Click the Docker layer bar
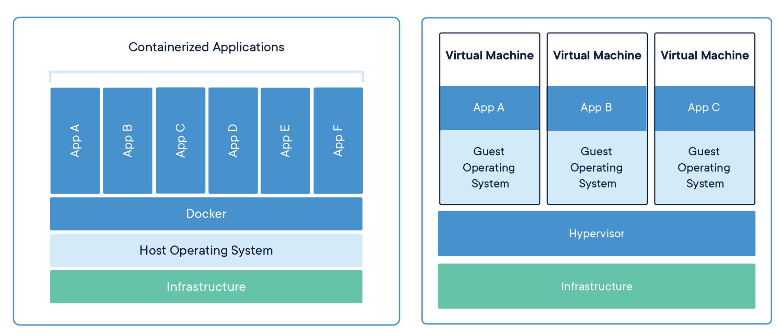 point(206,214)
